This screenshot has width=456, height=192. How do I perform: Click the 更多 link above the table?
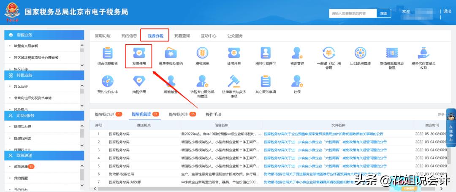click(x=442, y=114)
